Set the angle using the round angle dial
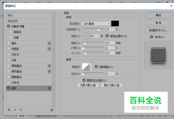Image resolution: width=174 pixels, height=119 pixels. (x=85, y=36)
